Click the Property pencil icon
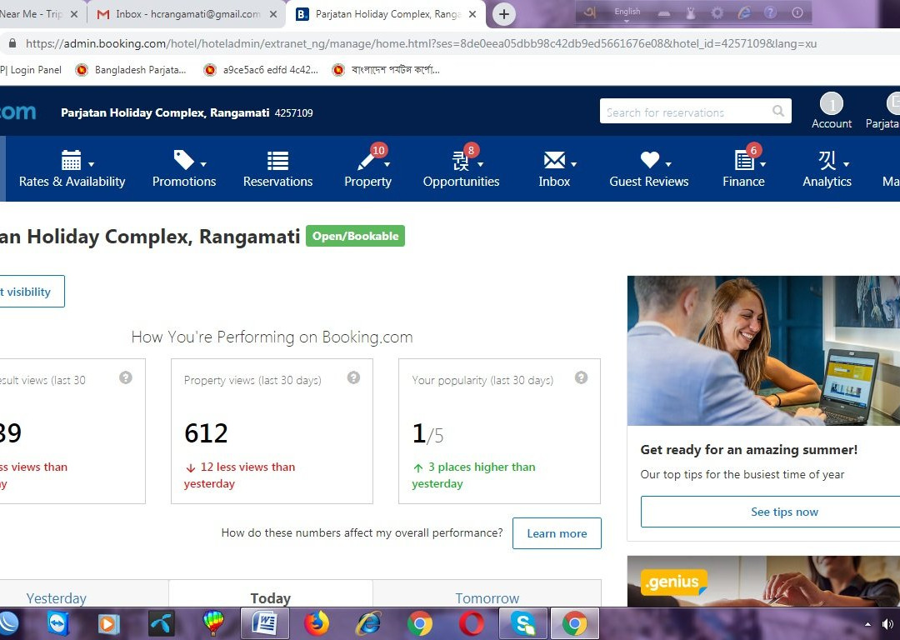Viewport: 900px width, 640px height. coord(366,161)
